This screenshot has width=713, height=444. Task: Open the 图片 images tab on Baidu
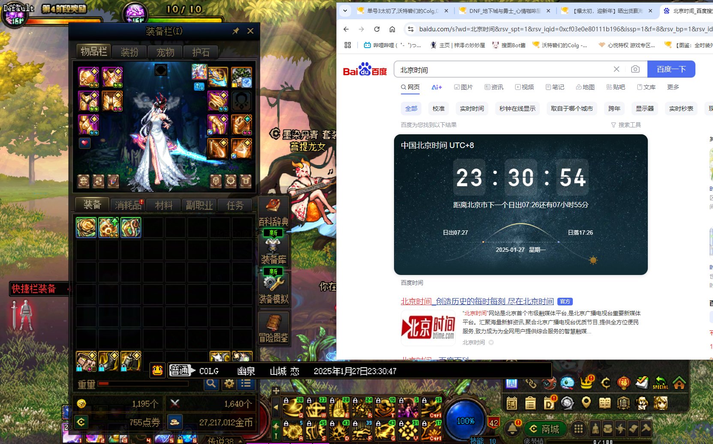(x=463, y=87)
